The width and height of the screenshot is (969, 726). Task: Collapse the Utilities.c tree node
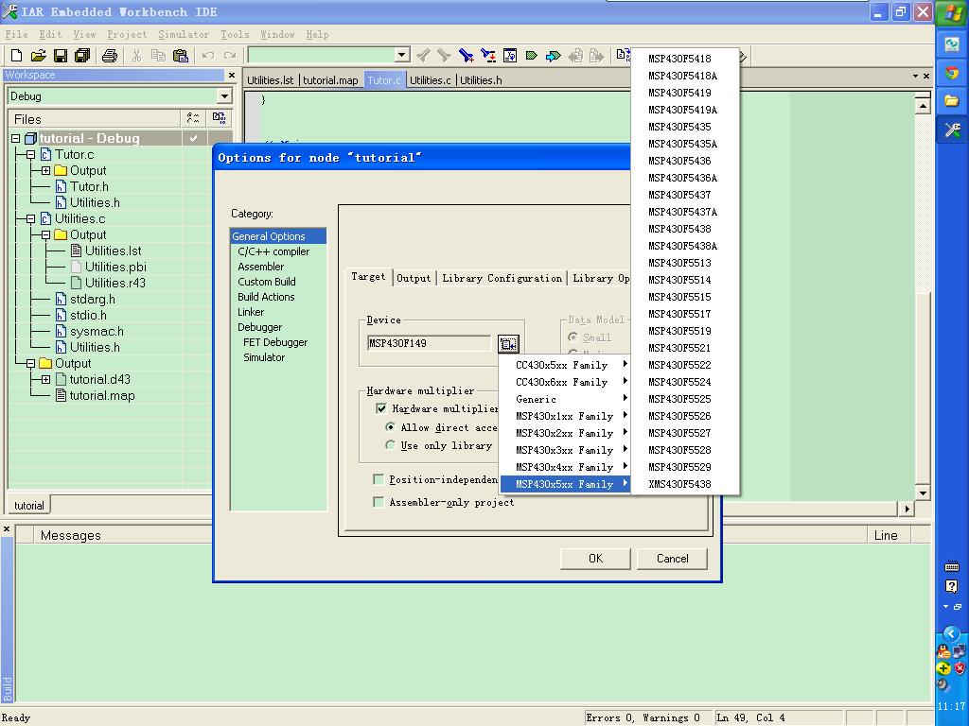pyautogui.click(x=30, y=218)
